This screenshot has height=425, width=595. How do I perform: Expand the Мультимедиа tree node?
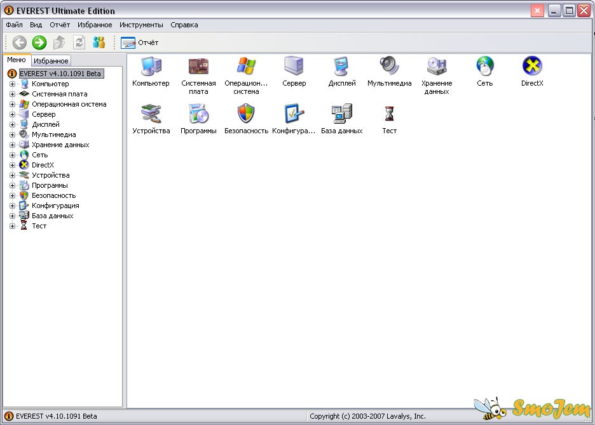(x=12, y=134)
